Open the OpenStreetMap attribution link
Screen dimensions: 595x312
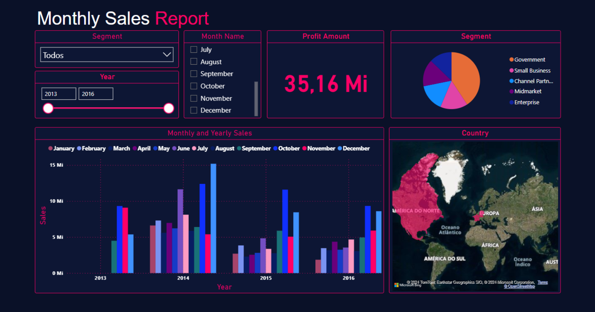(519, 286)
